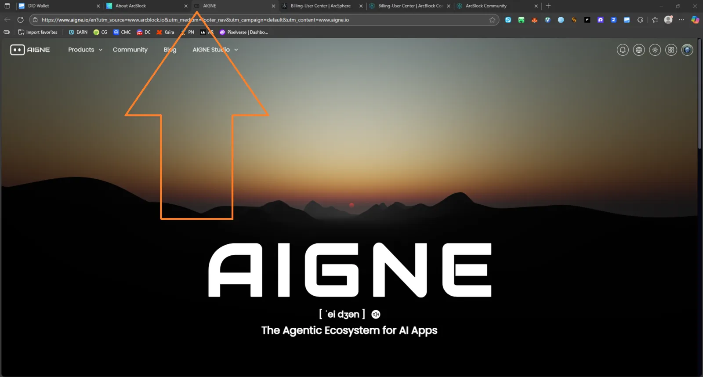Click the orange S extension icon

click(x=574, y=20)
